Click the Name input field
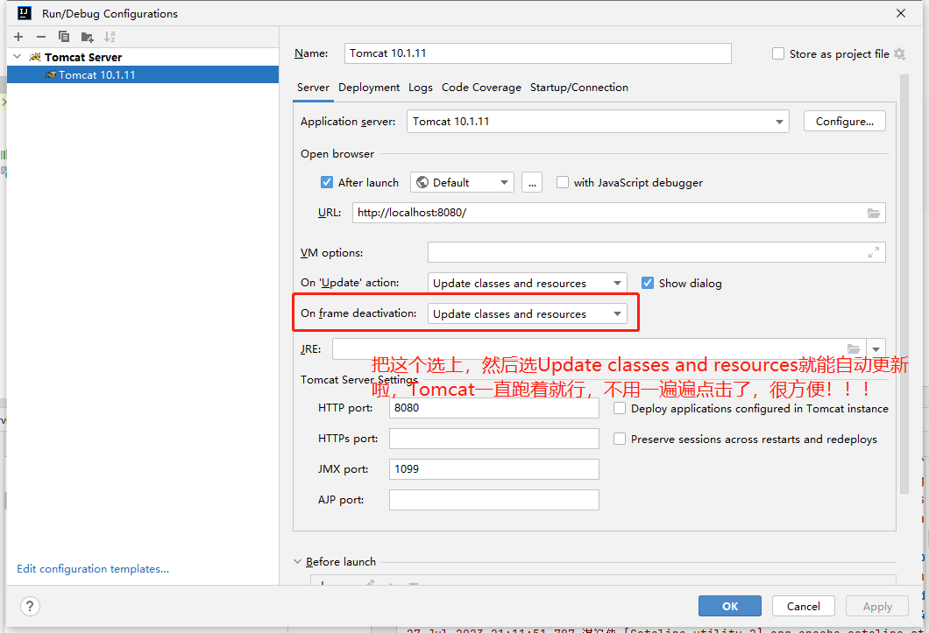929x633 pixels. [x=538, y=53]
